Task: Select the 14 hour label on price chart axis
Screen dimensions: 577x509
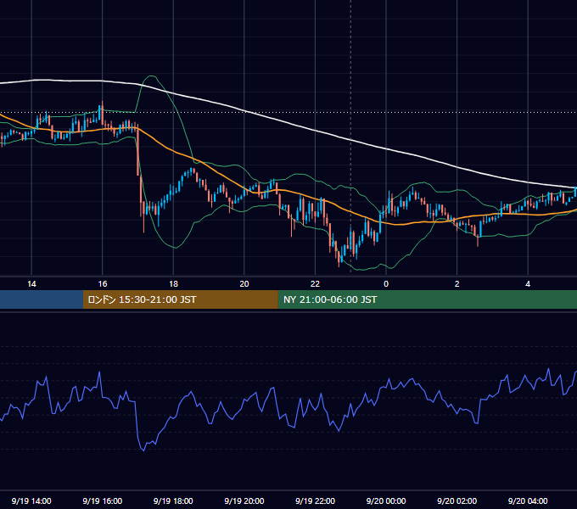Action: 31,284
